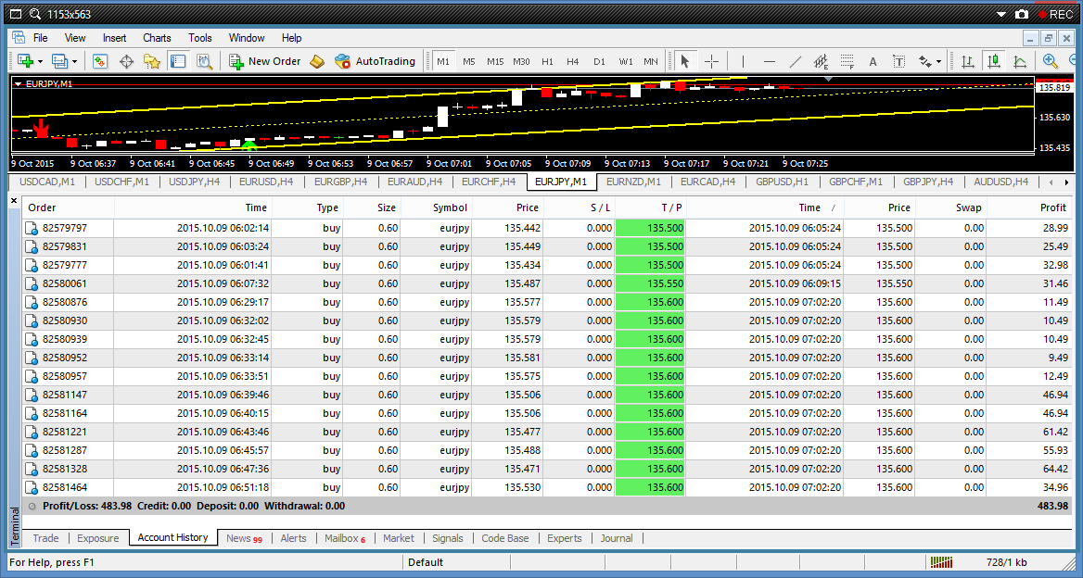Open the File menu

(x=41, y=38)
